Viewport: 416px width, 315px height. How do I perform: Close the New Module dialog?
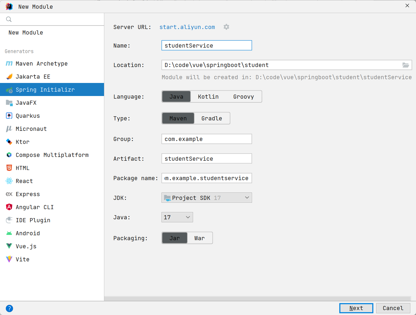[x=407, y=6]
